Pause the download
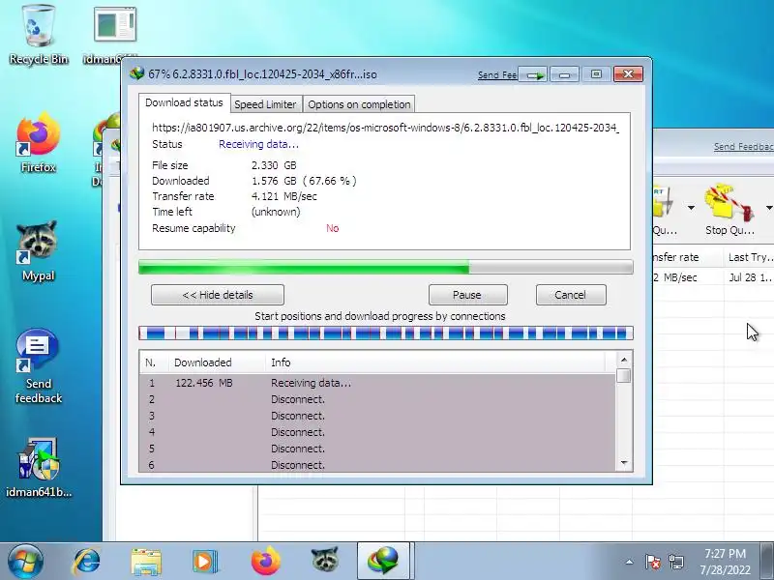The height and width of the screenshot is (580, 774). pyautogui.click(x=467, y=295)
